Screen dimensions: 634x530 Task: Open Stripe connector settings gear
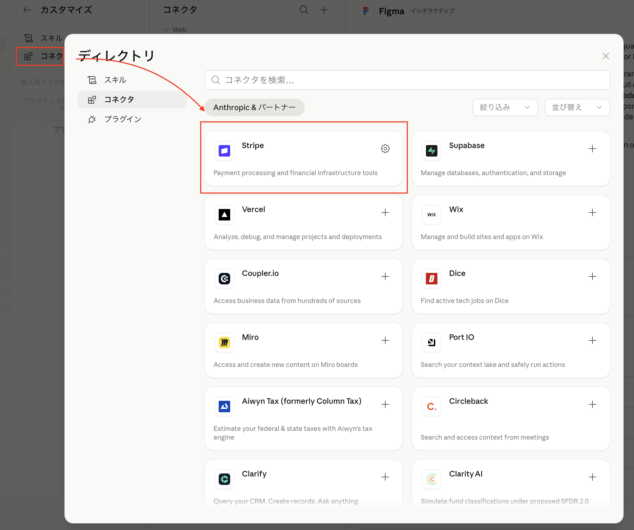(385, 149)
